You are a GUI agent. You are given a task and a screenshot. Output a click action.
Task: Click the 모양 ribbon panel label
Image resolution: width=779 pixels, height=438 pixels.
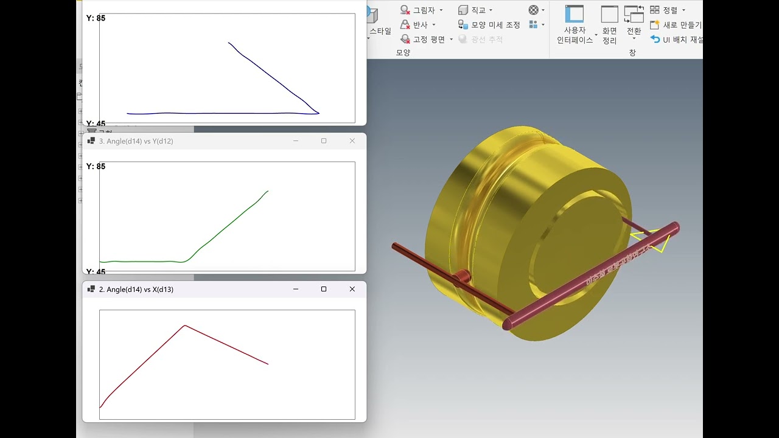(x=403, y=53)
